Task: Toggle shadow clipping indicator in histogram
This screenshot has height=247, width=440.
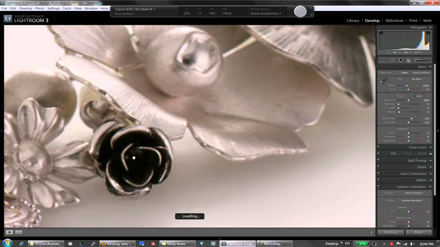Action: pyautogui.click(x=381, y=33)
